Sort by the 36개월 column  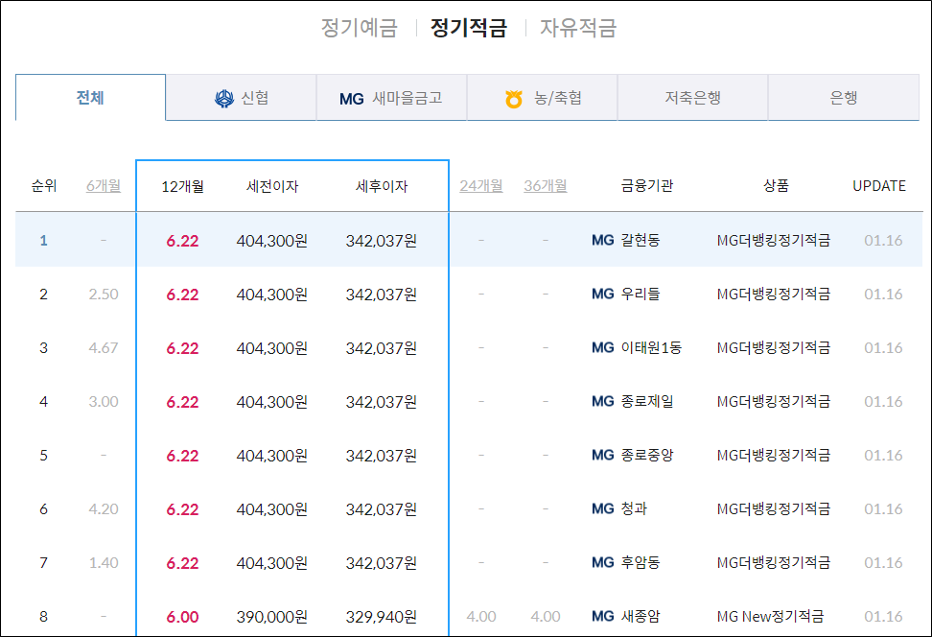coord(545,185)
